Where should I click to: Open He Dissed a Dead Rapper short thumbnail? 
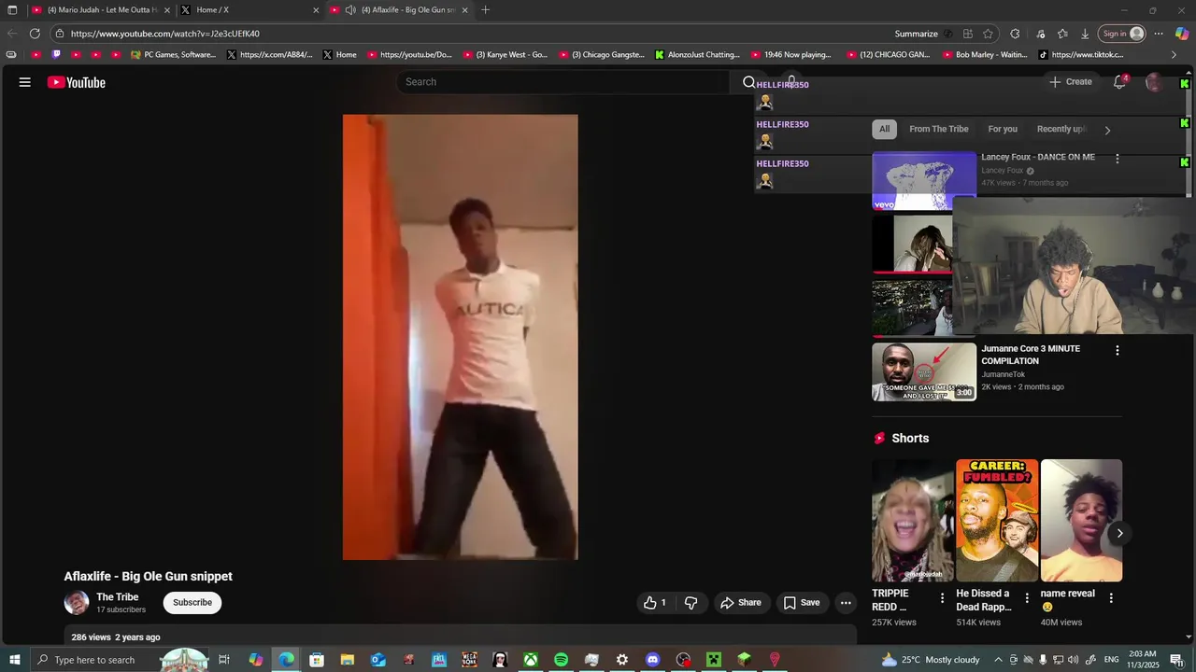[997, 520]
